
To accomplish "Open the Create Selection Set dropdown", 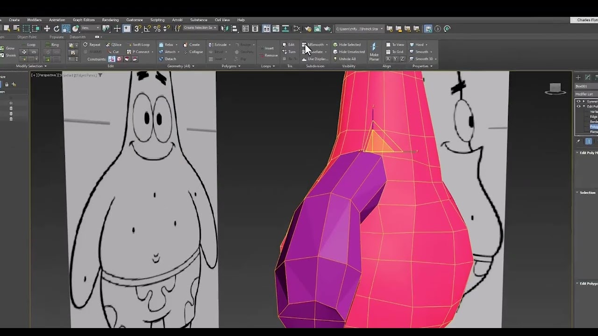I will coord(200,28).
